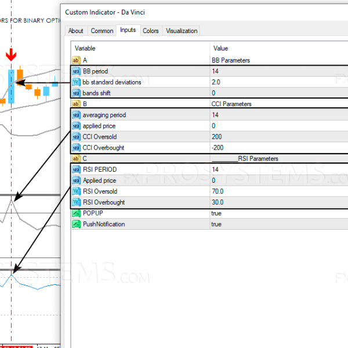This screenshot has height=348, width=348.
Task: Select the 'RSI Overbought' variable name
Action: pos(104,202)
